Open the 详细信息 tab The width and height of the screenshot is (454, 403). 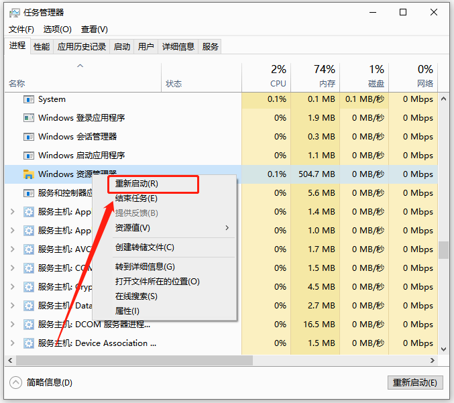pyautogui.click(x=178, y=46)
